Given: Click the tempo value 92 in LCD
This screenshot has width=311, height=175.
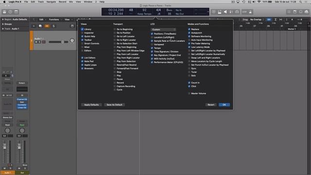Looking at the screenshot, I should point(144,10).
